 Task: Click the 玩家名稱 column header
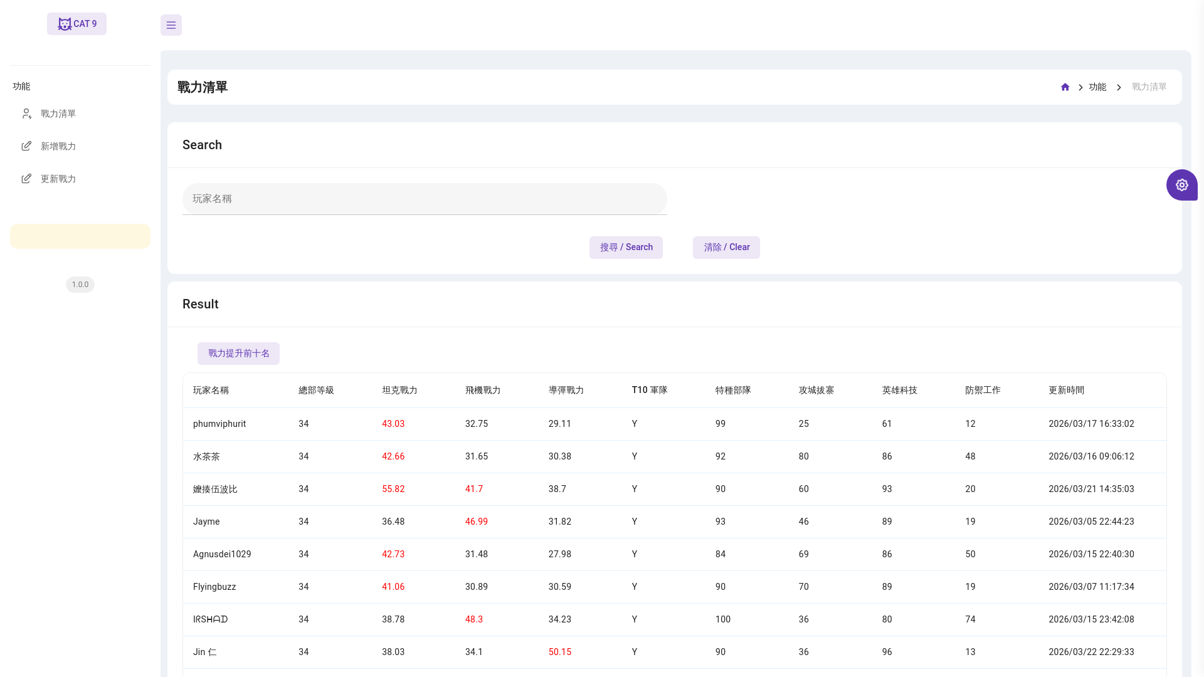[x=211, y=391]
